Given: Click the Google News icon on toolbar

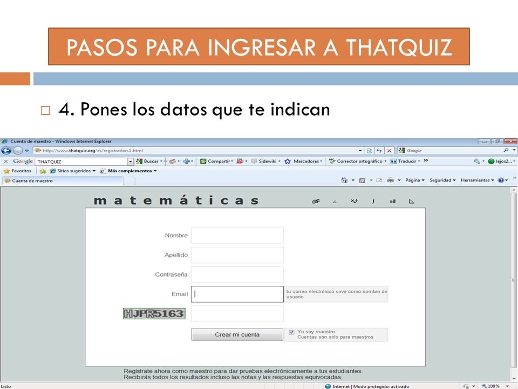Looking at the screenshot, I should [x=173, y=162].
